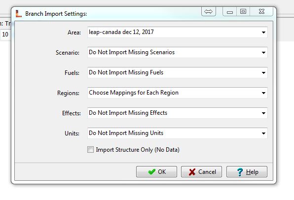This screenshot has height=200, width=294.
Task: Click the double-arrow resize icon in title bar
Action: pyautogui.click(x=209, y=12)
